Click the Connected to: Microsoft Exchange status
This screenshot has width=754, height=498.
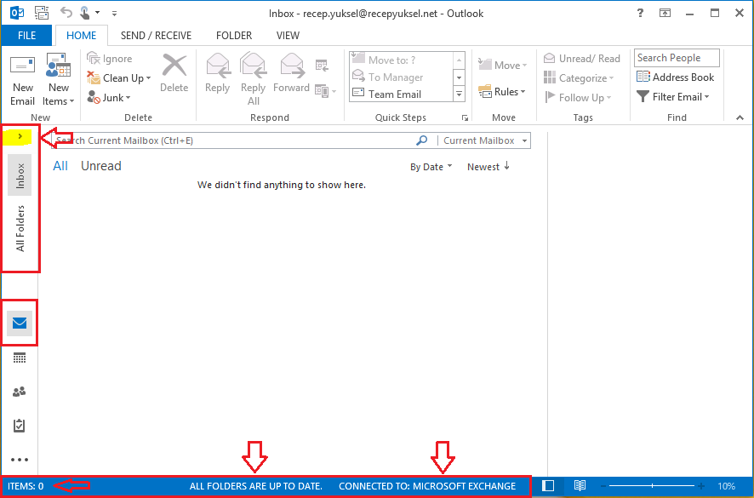click(427, 486)
